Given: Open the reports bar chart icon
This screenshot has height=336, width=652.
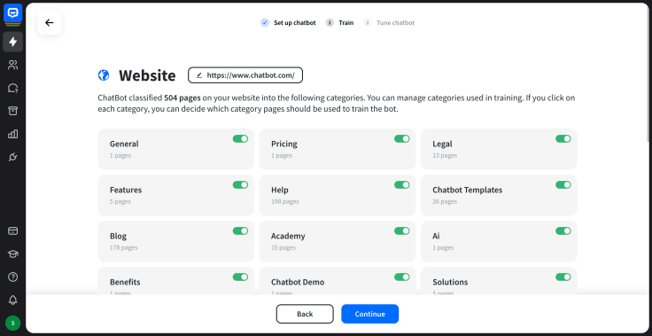Looking at the screenshot, I should click(x=13, y=134).
